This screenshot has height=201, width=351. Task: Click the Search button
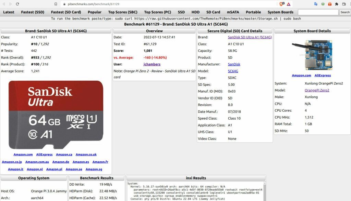[345, 12]
